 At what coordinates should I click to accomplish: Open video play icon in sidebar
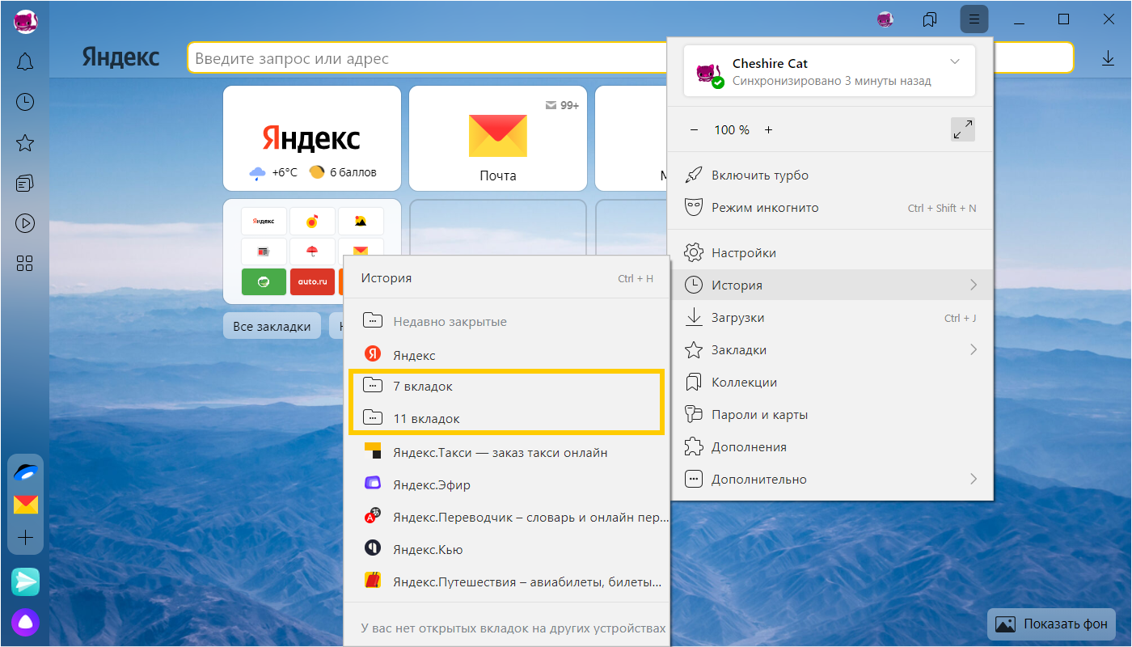pyautogui.click(x=25, y=223)
